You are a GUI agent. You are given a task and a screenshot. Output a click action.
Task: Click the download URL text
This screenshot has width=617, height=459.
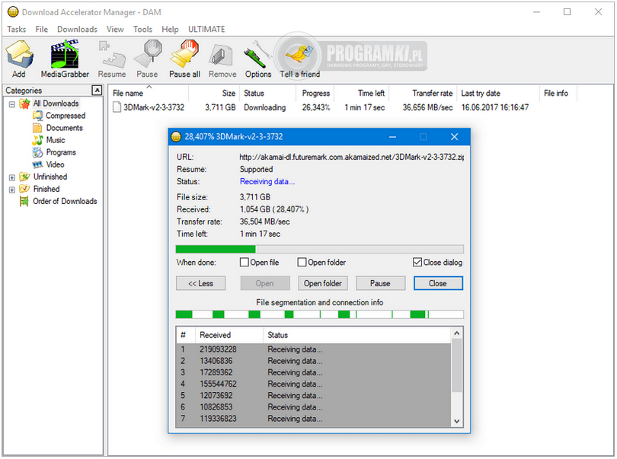(351, 157)
